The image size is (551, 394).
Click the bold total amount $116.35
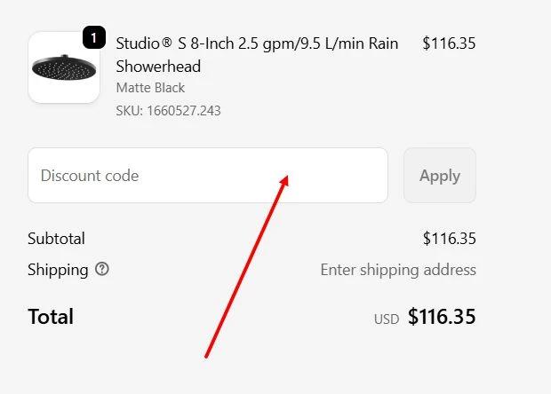pos(442,317)
